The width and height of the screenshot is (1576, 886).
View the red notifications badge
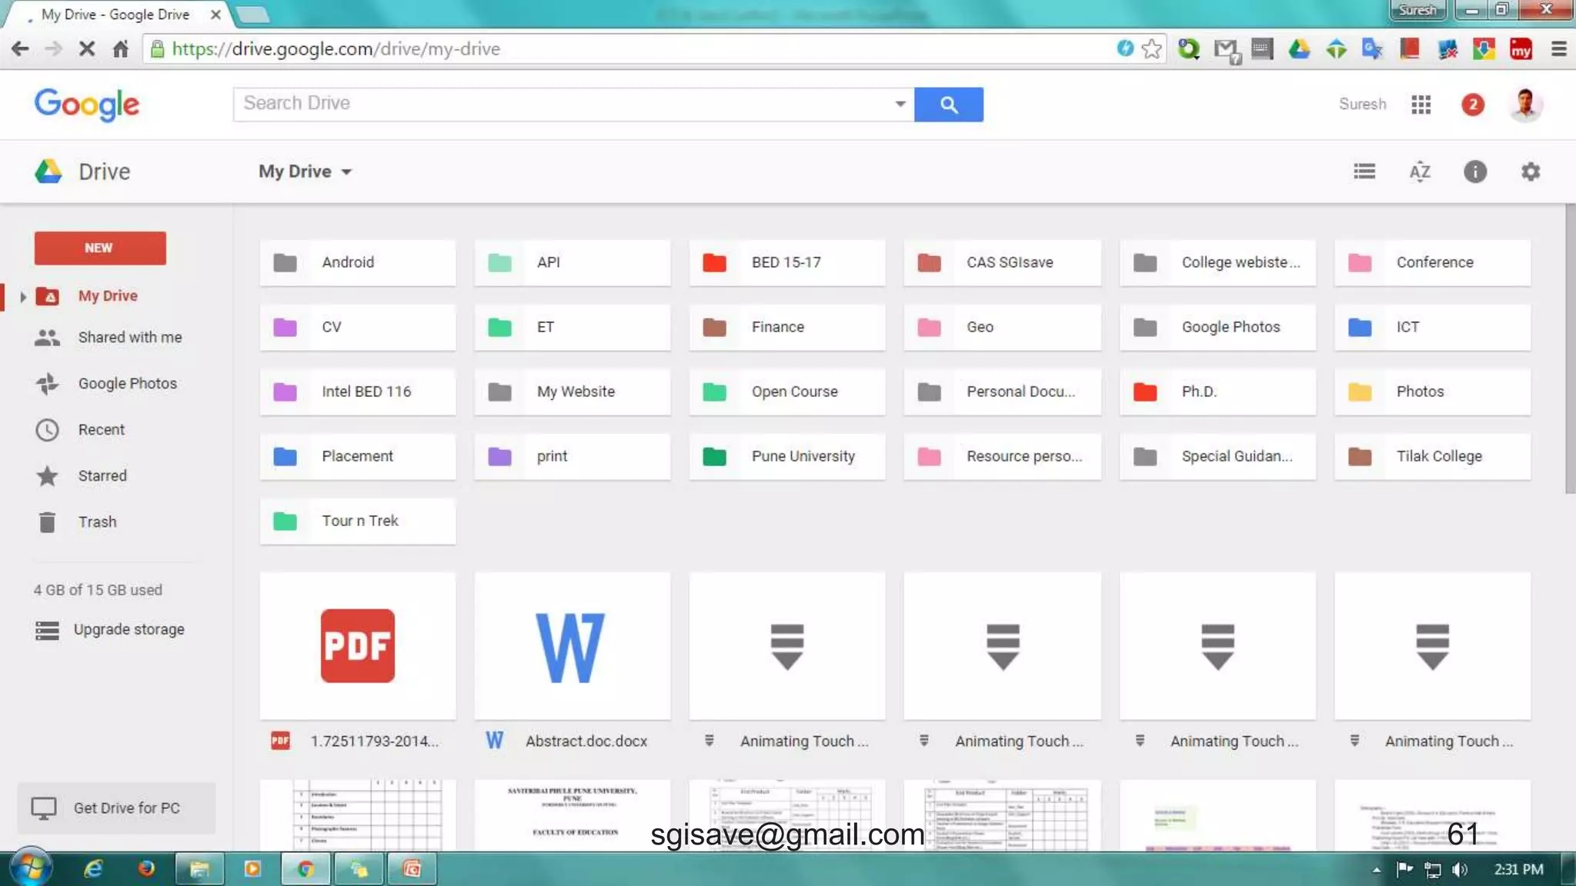point(1472,104)
